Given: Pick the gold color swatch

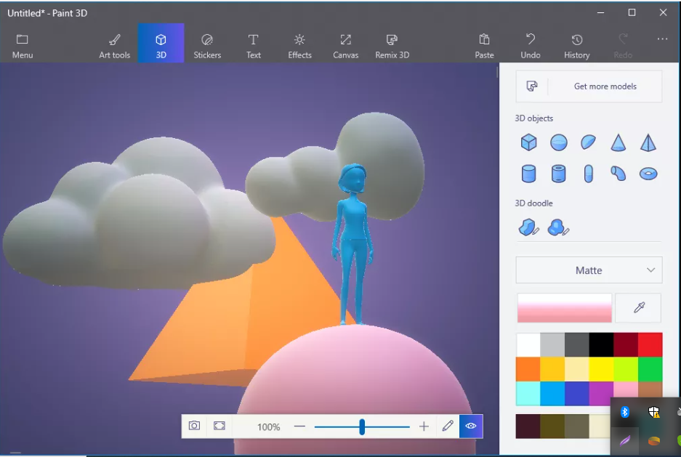Looking at the screenshot, I should (x=552, y=369).
